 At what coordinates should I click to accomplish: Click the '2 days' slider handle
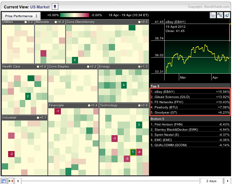[212, 181]
